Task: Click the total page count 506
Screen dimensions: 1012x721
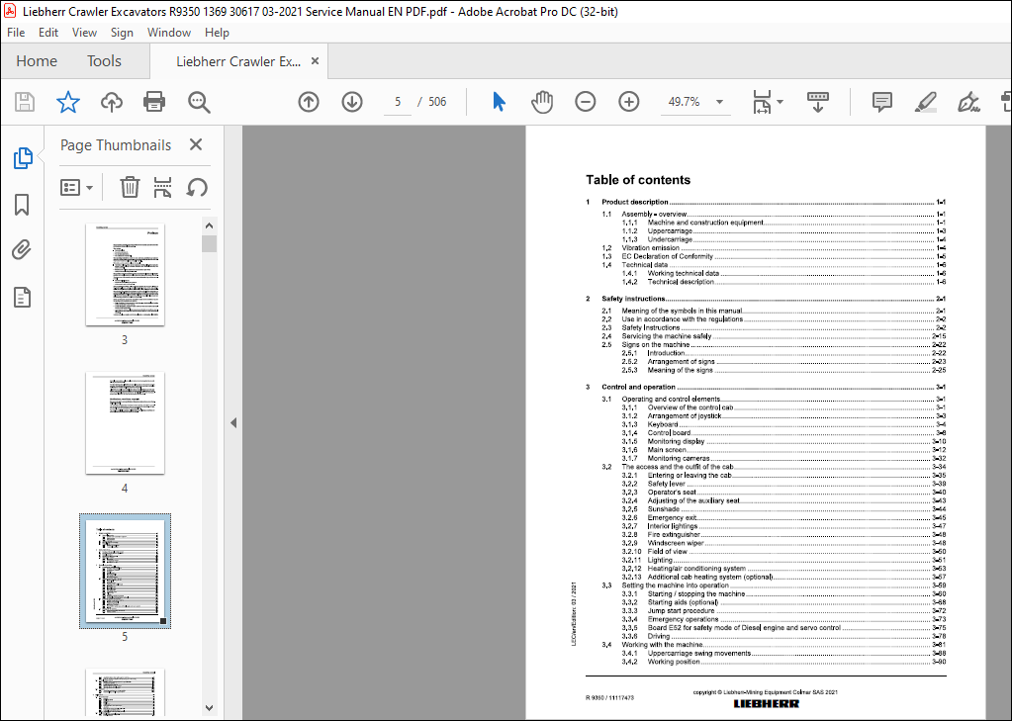Action: pyautogui.click(x=437, y=102)
